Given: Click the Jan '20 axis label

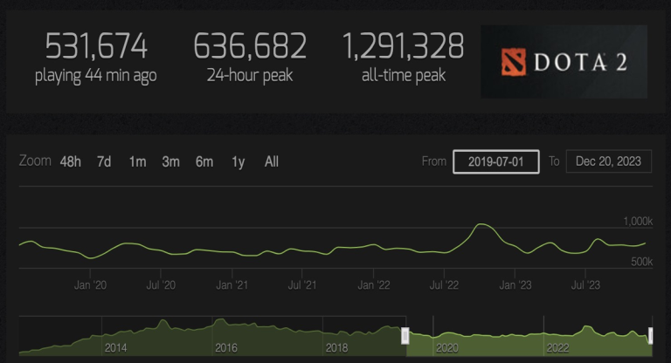Looking at the screenshot, I should [x=90, y=284].
